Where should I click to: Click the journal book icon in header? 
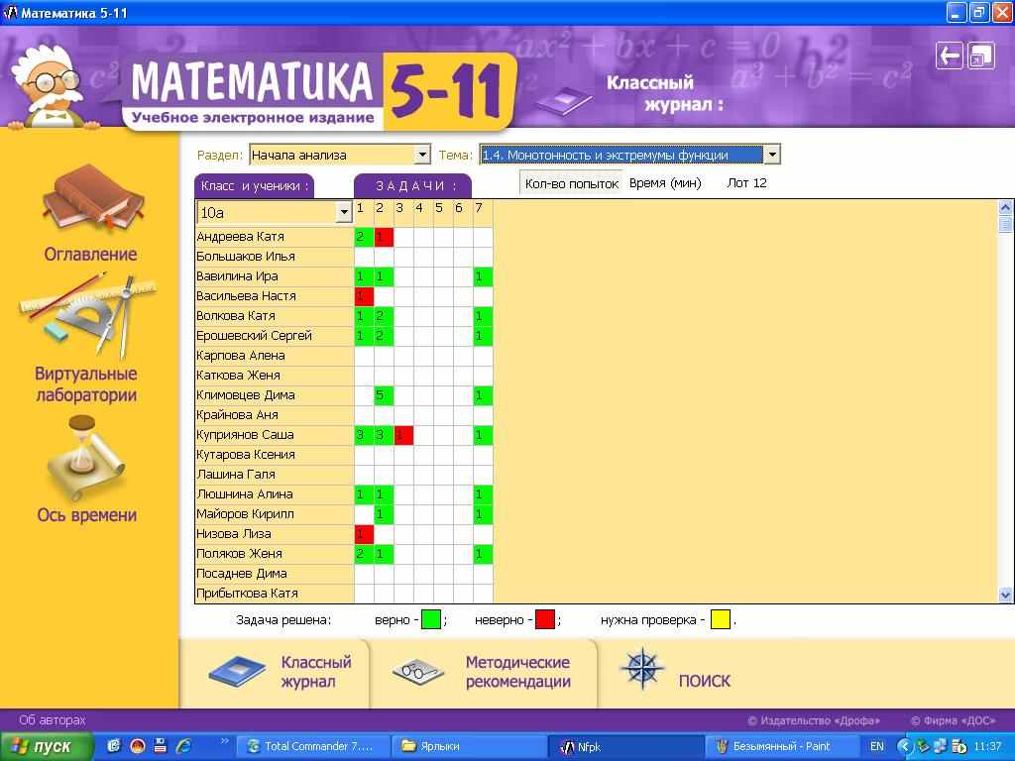coord(563,101)
